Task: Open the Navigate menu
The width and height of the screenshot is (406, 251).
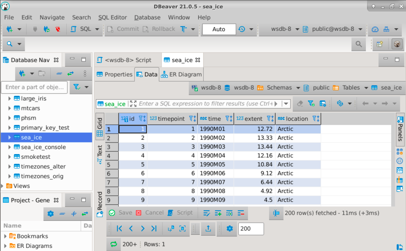Action: pos(52,17)
